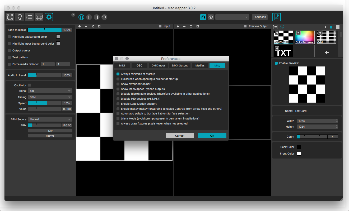Open the numbered list scenes tab
This screenshot has width=349, height=211.
pyautogui.click(x=29, y=17)
